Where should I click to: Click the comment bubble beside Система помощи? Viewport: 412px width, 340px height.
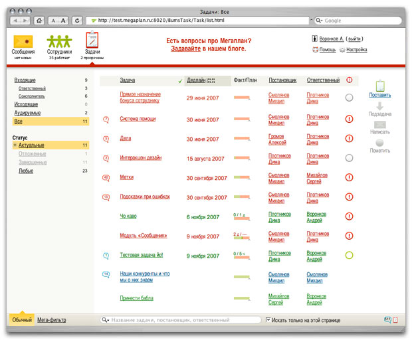click(x=106, y=120)
